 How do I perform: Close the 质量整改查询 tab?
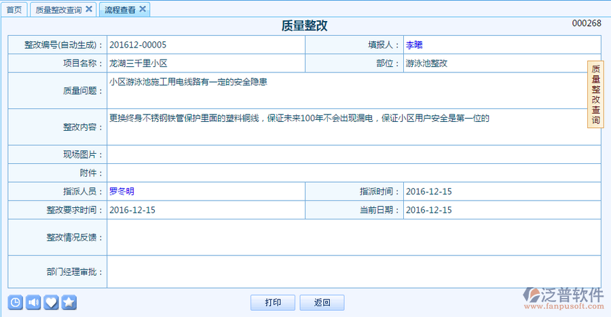[89, 9]
